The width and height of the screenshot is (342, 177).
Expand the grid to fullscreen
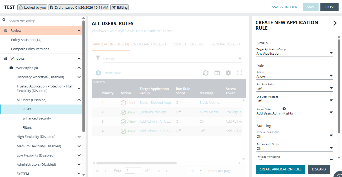click(x=240, y=73)
